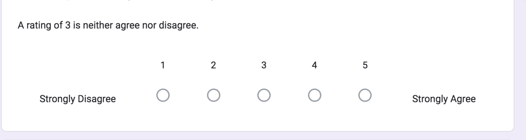Click the lavender margin right of the card
Screen dimensions: 526x140
[519, 69]
